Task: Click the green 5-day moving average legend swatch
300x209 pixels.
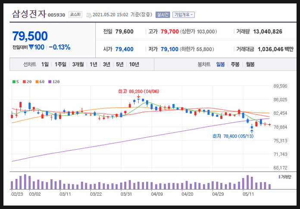Action: 14,82
